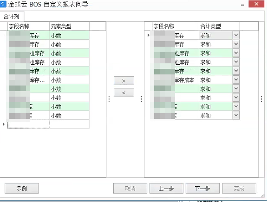Open 求和 dropdown in right table's green 他库存 row
This screenshot has height=202, width=267.
(236, 53)
